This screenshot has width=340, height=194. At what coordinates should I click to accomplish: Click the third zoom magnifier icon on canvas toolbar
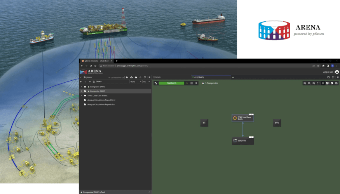click(314, 83)
